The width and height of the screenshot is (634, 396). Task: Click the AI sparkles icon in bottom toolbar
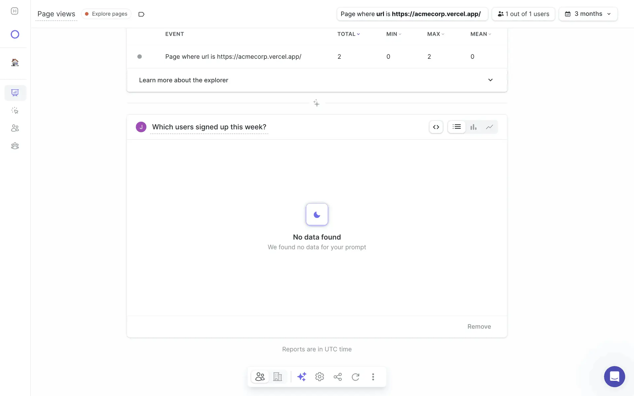click(x=301, y=377)
